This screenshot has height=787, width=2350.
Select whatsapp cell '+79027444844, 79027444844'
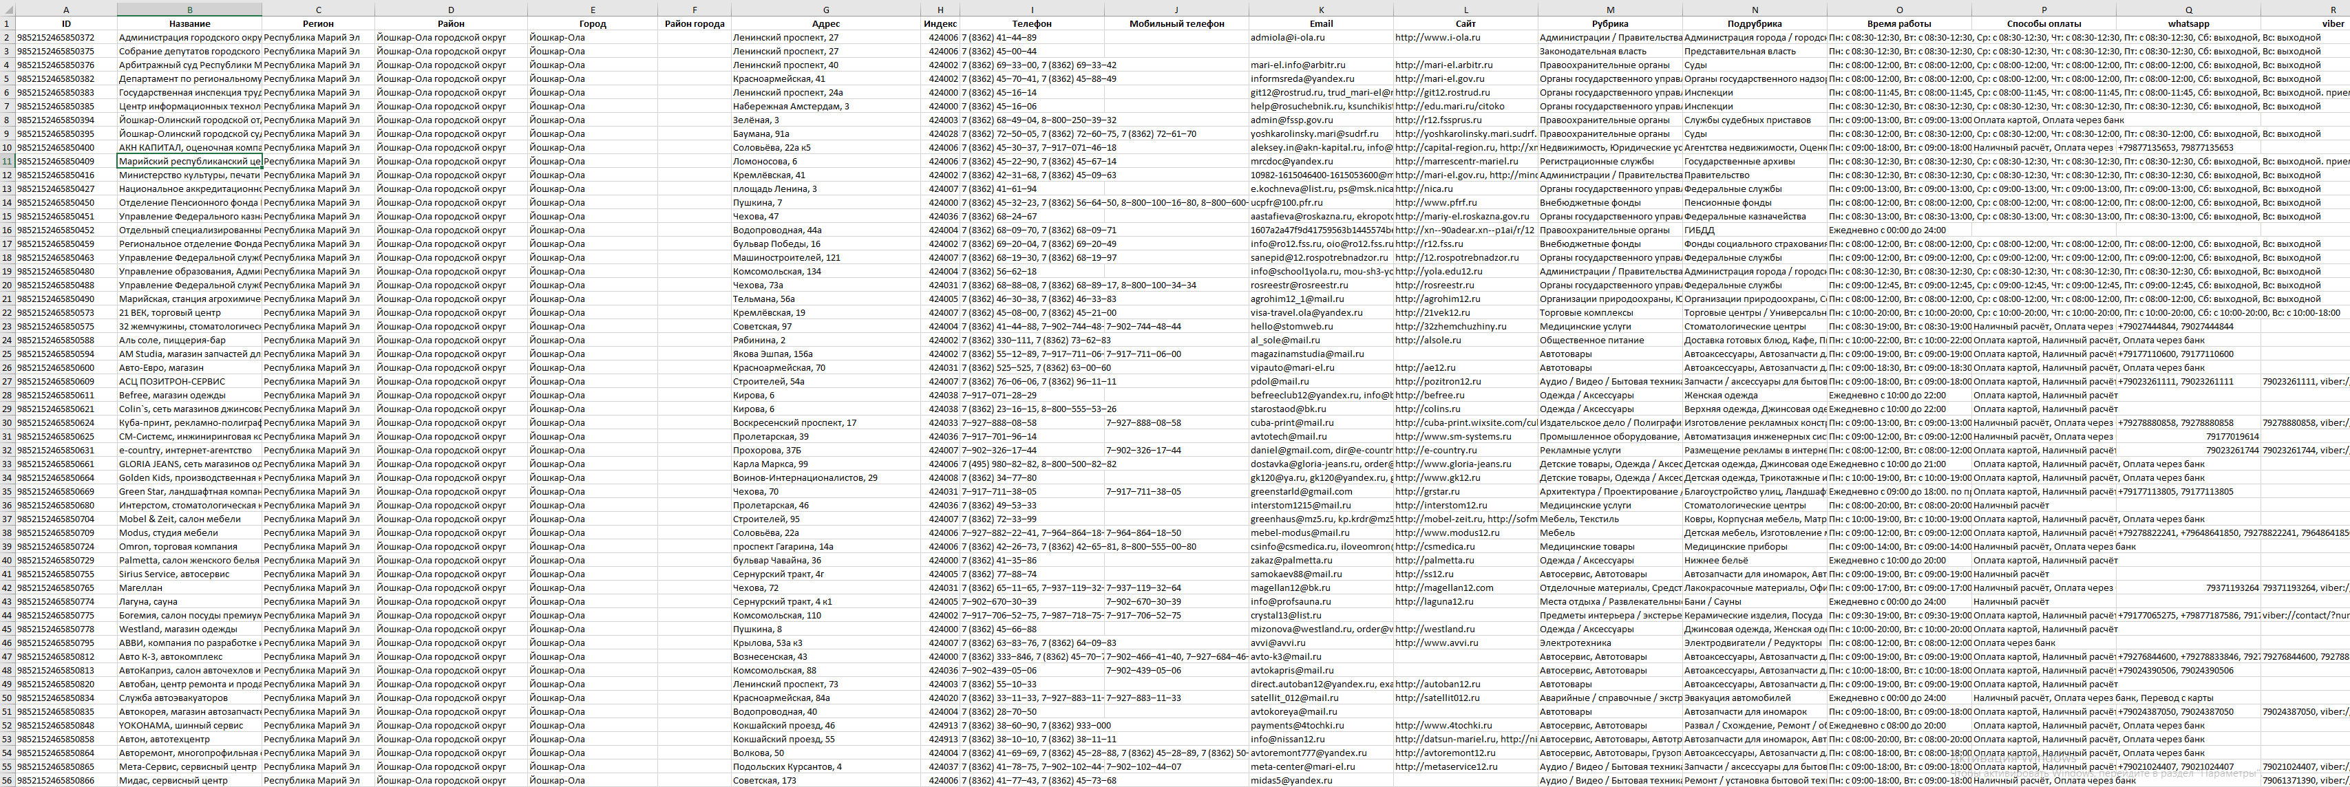(x=2188, y=327)
